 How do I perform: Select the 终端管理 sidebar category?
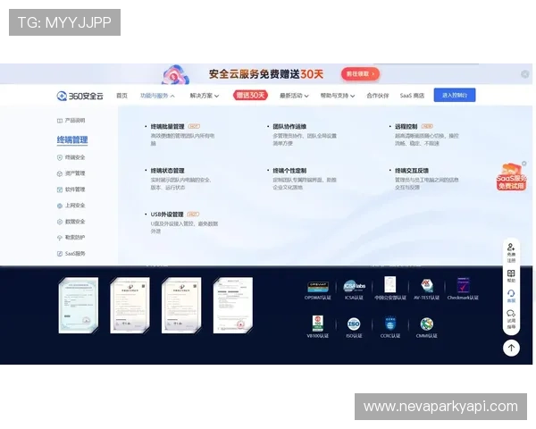click(72, 139)
